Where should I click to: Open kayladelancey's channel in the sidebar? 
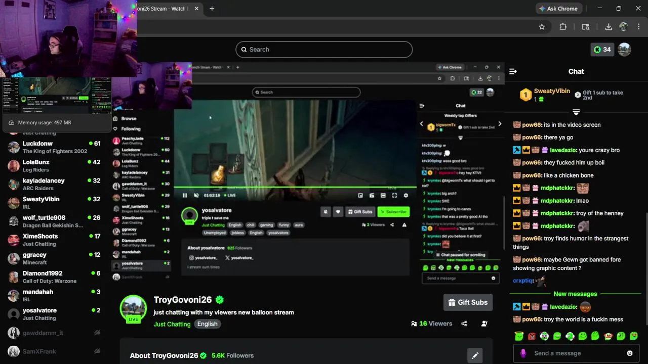55,184
